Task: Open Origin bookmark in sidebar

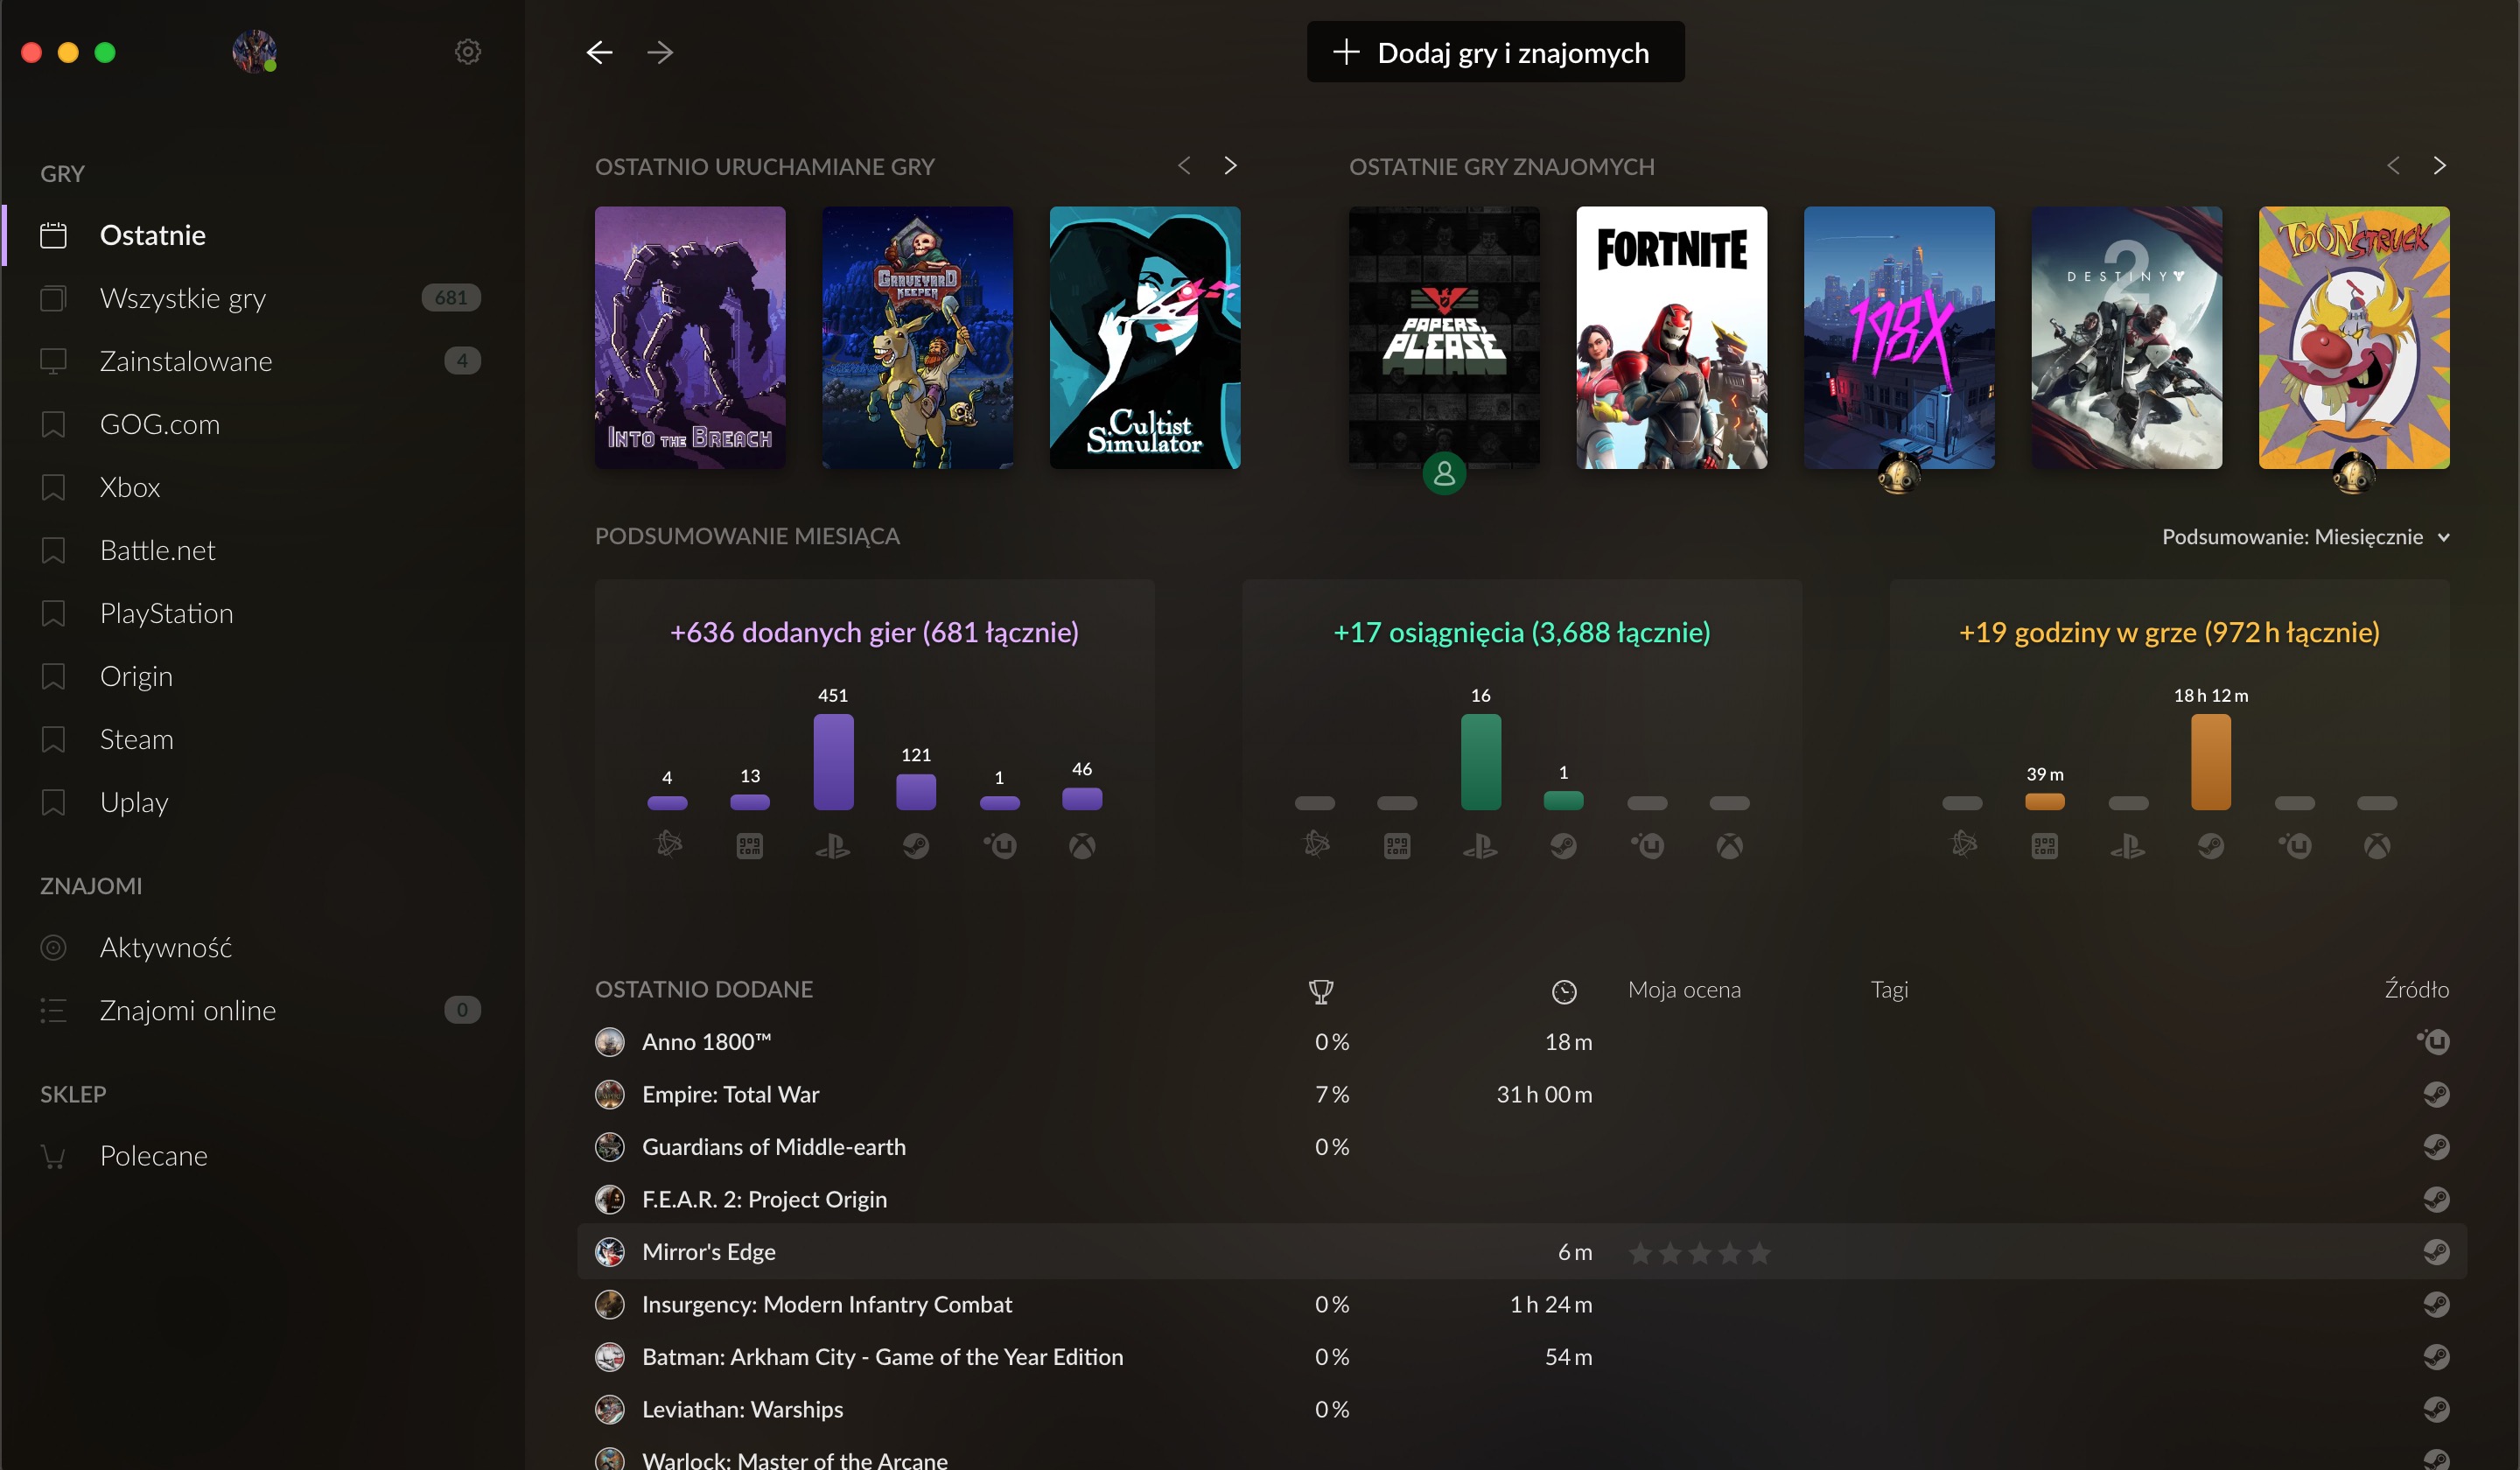Action: tap(262, 676)
